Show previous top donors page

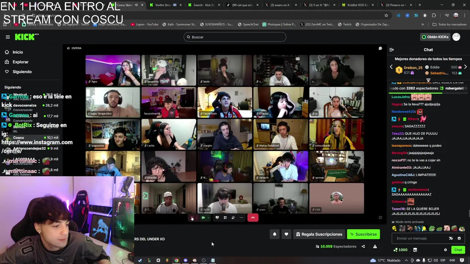[x=391, y=67]
